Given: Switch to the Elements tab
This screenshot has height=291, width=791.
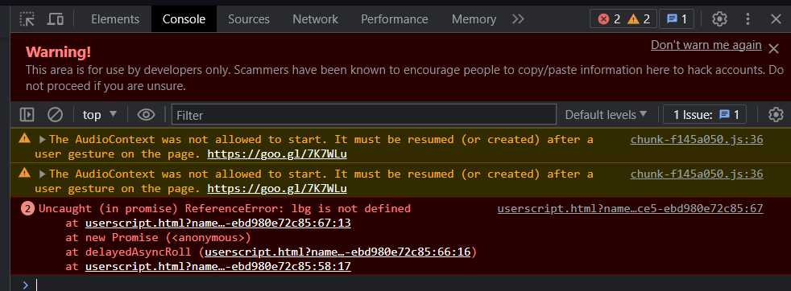Looking at the screenshot, I should pos(115,19).
